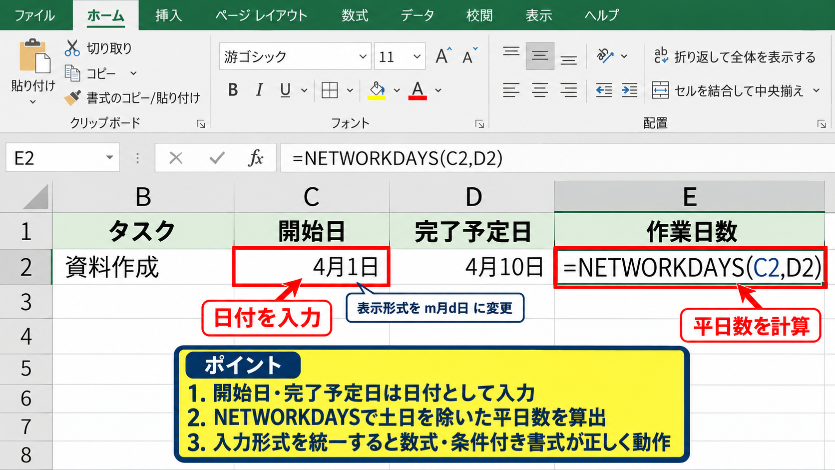Decrease indent icon
This screenshot has width=835, height=470.
click(604, 90)
